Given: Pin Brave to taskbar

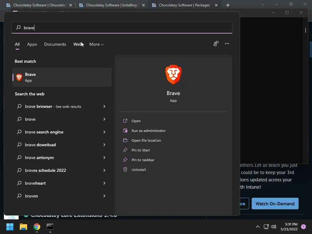Looking at the screenshot, I should pos(143,160).
